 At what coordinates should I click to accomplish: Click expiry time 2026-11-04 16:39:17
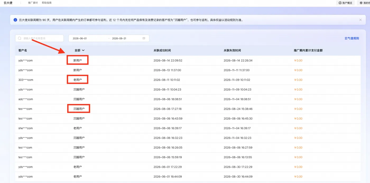(237, 128)
